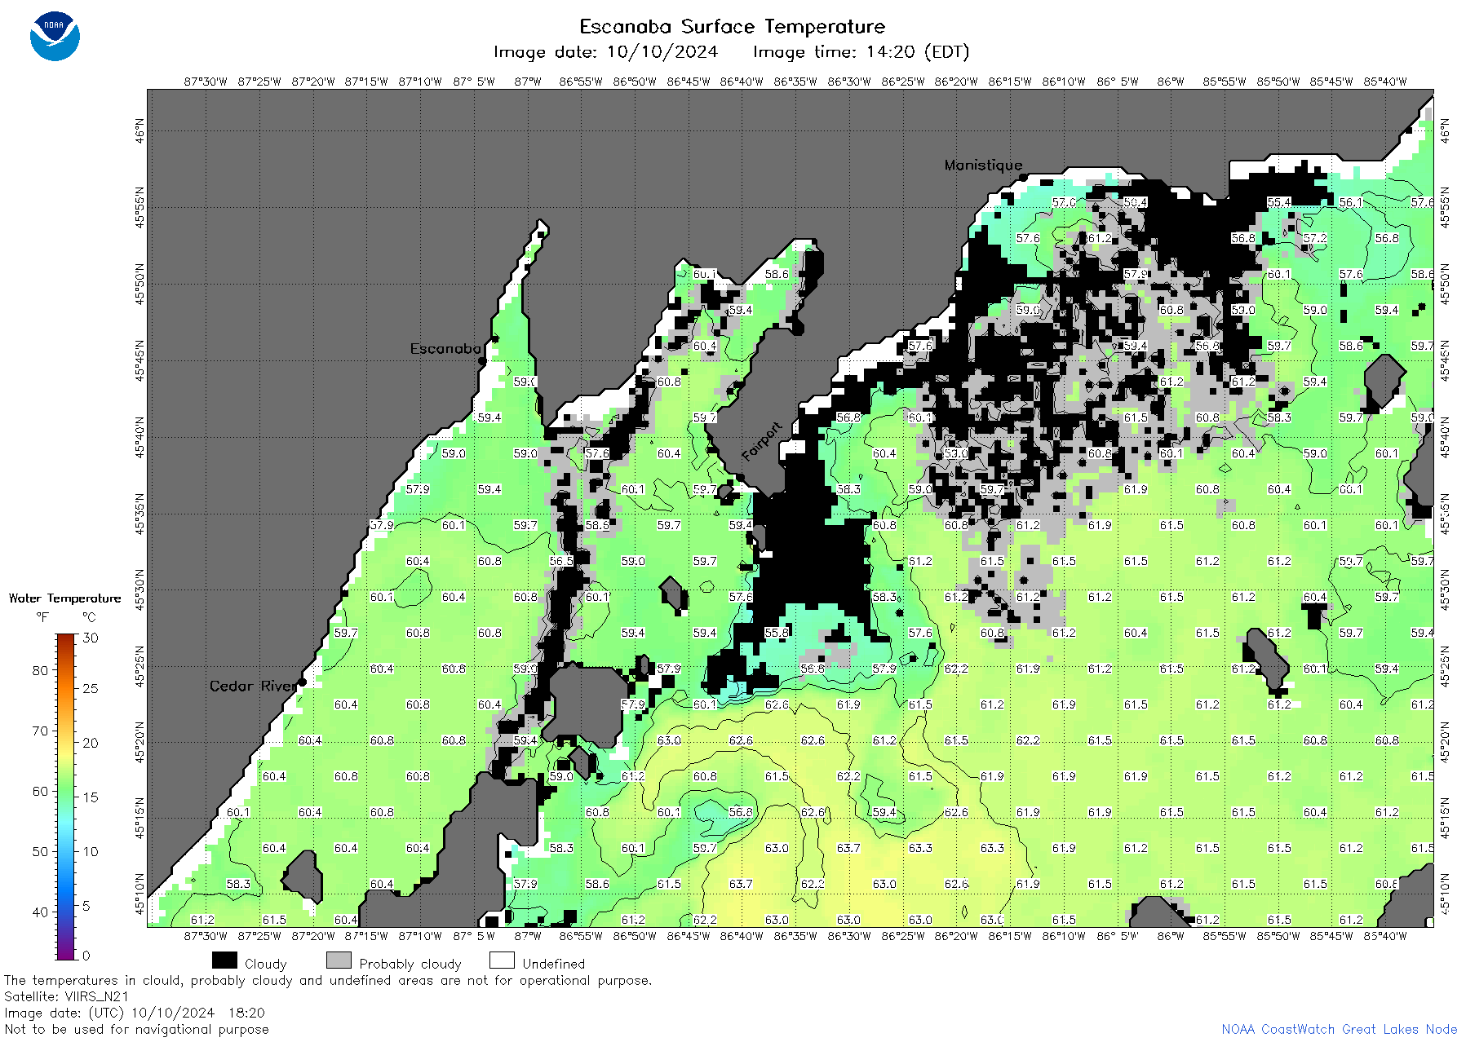This screenshot has height=1042, width=1466.
Task: Click the Manistique place label
Action: (983, 165)
